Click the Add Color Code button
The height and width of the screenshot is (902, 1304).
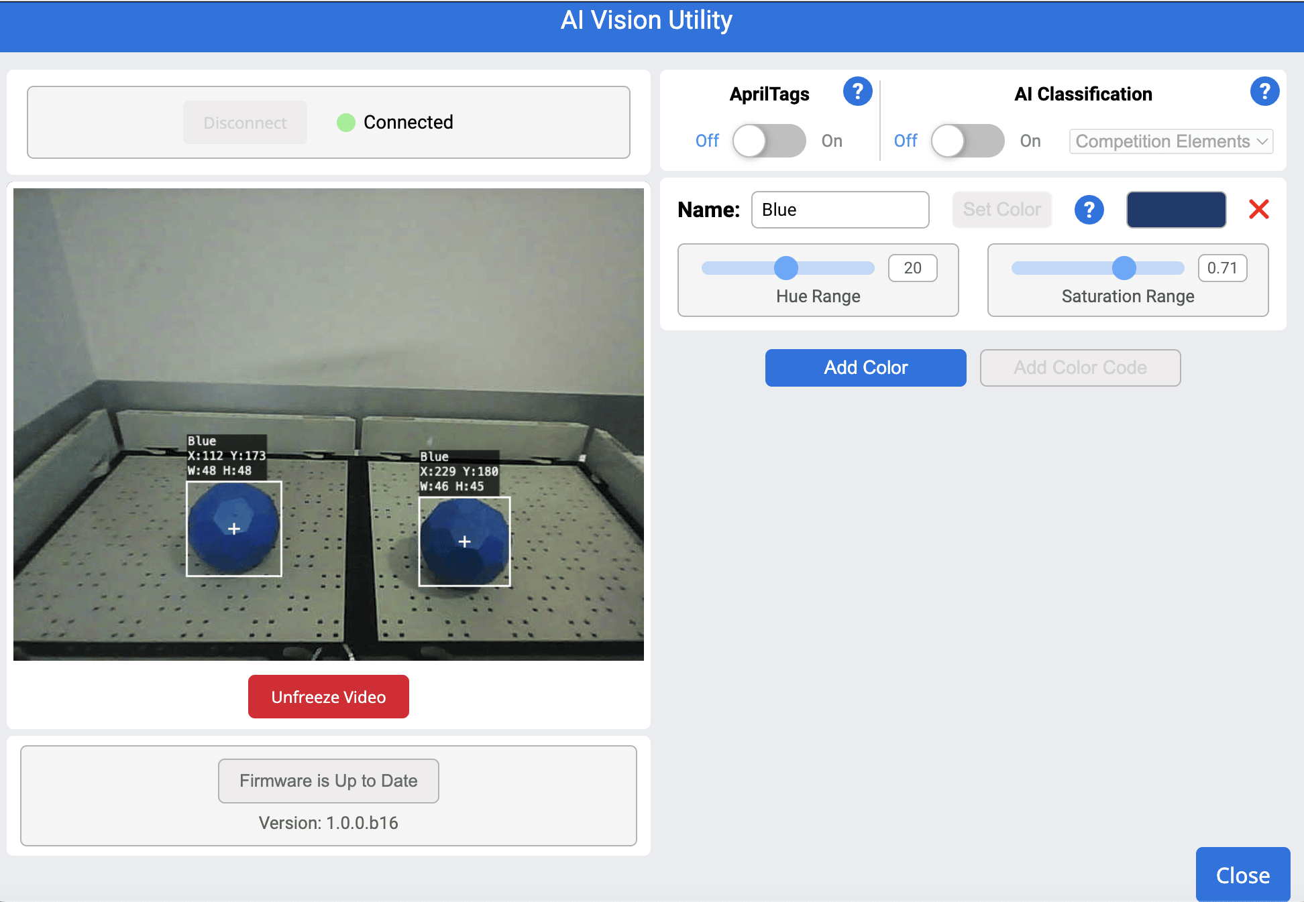click(x=1080, y=367)
